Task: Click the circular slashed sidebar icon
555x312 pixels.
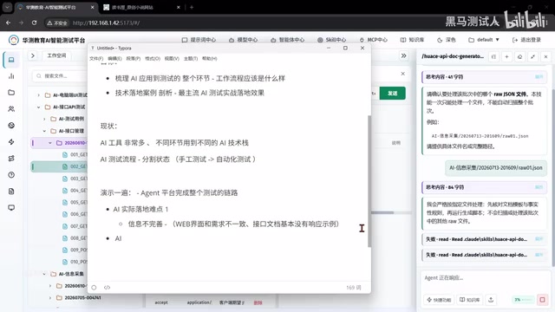Action: tap(11, 125)
